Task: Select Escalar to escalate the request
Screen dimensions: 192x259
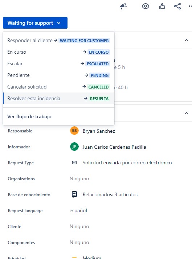Action: (x=59, y=63)
